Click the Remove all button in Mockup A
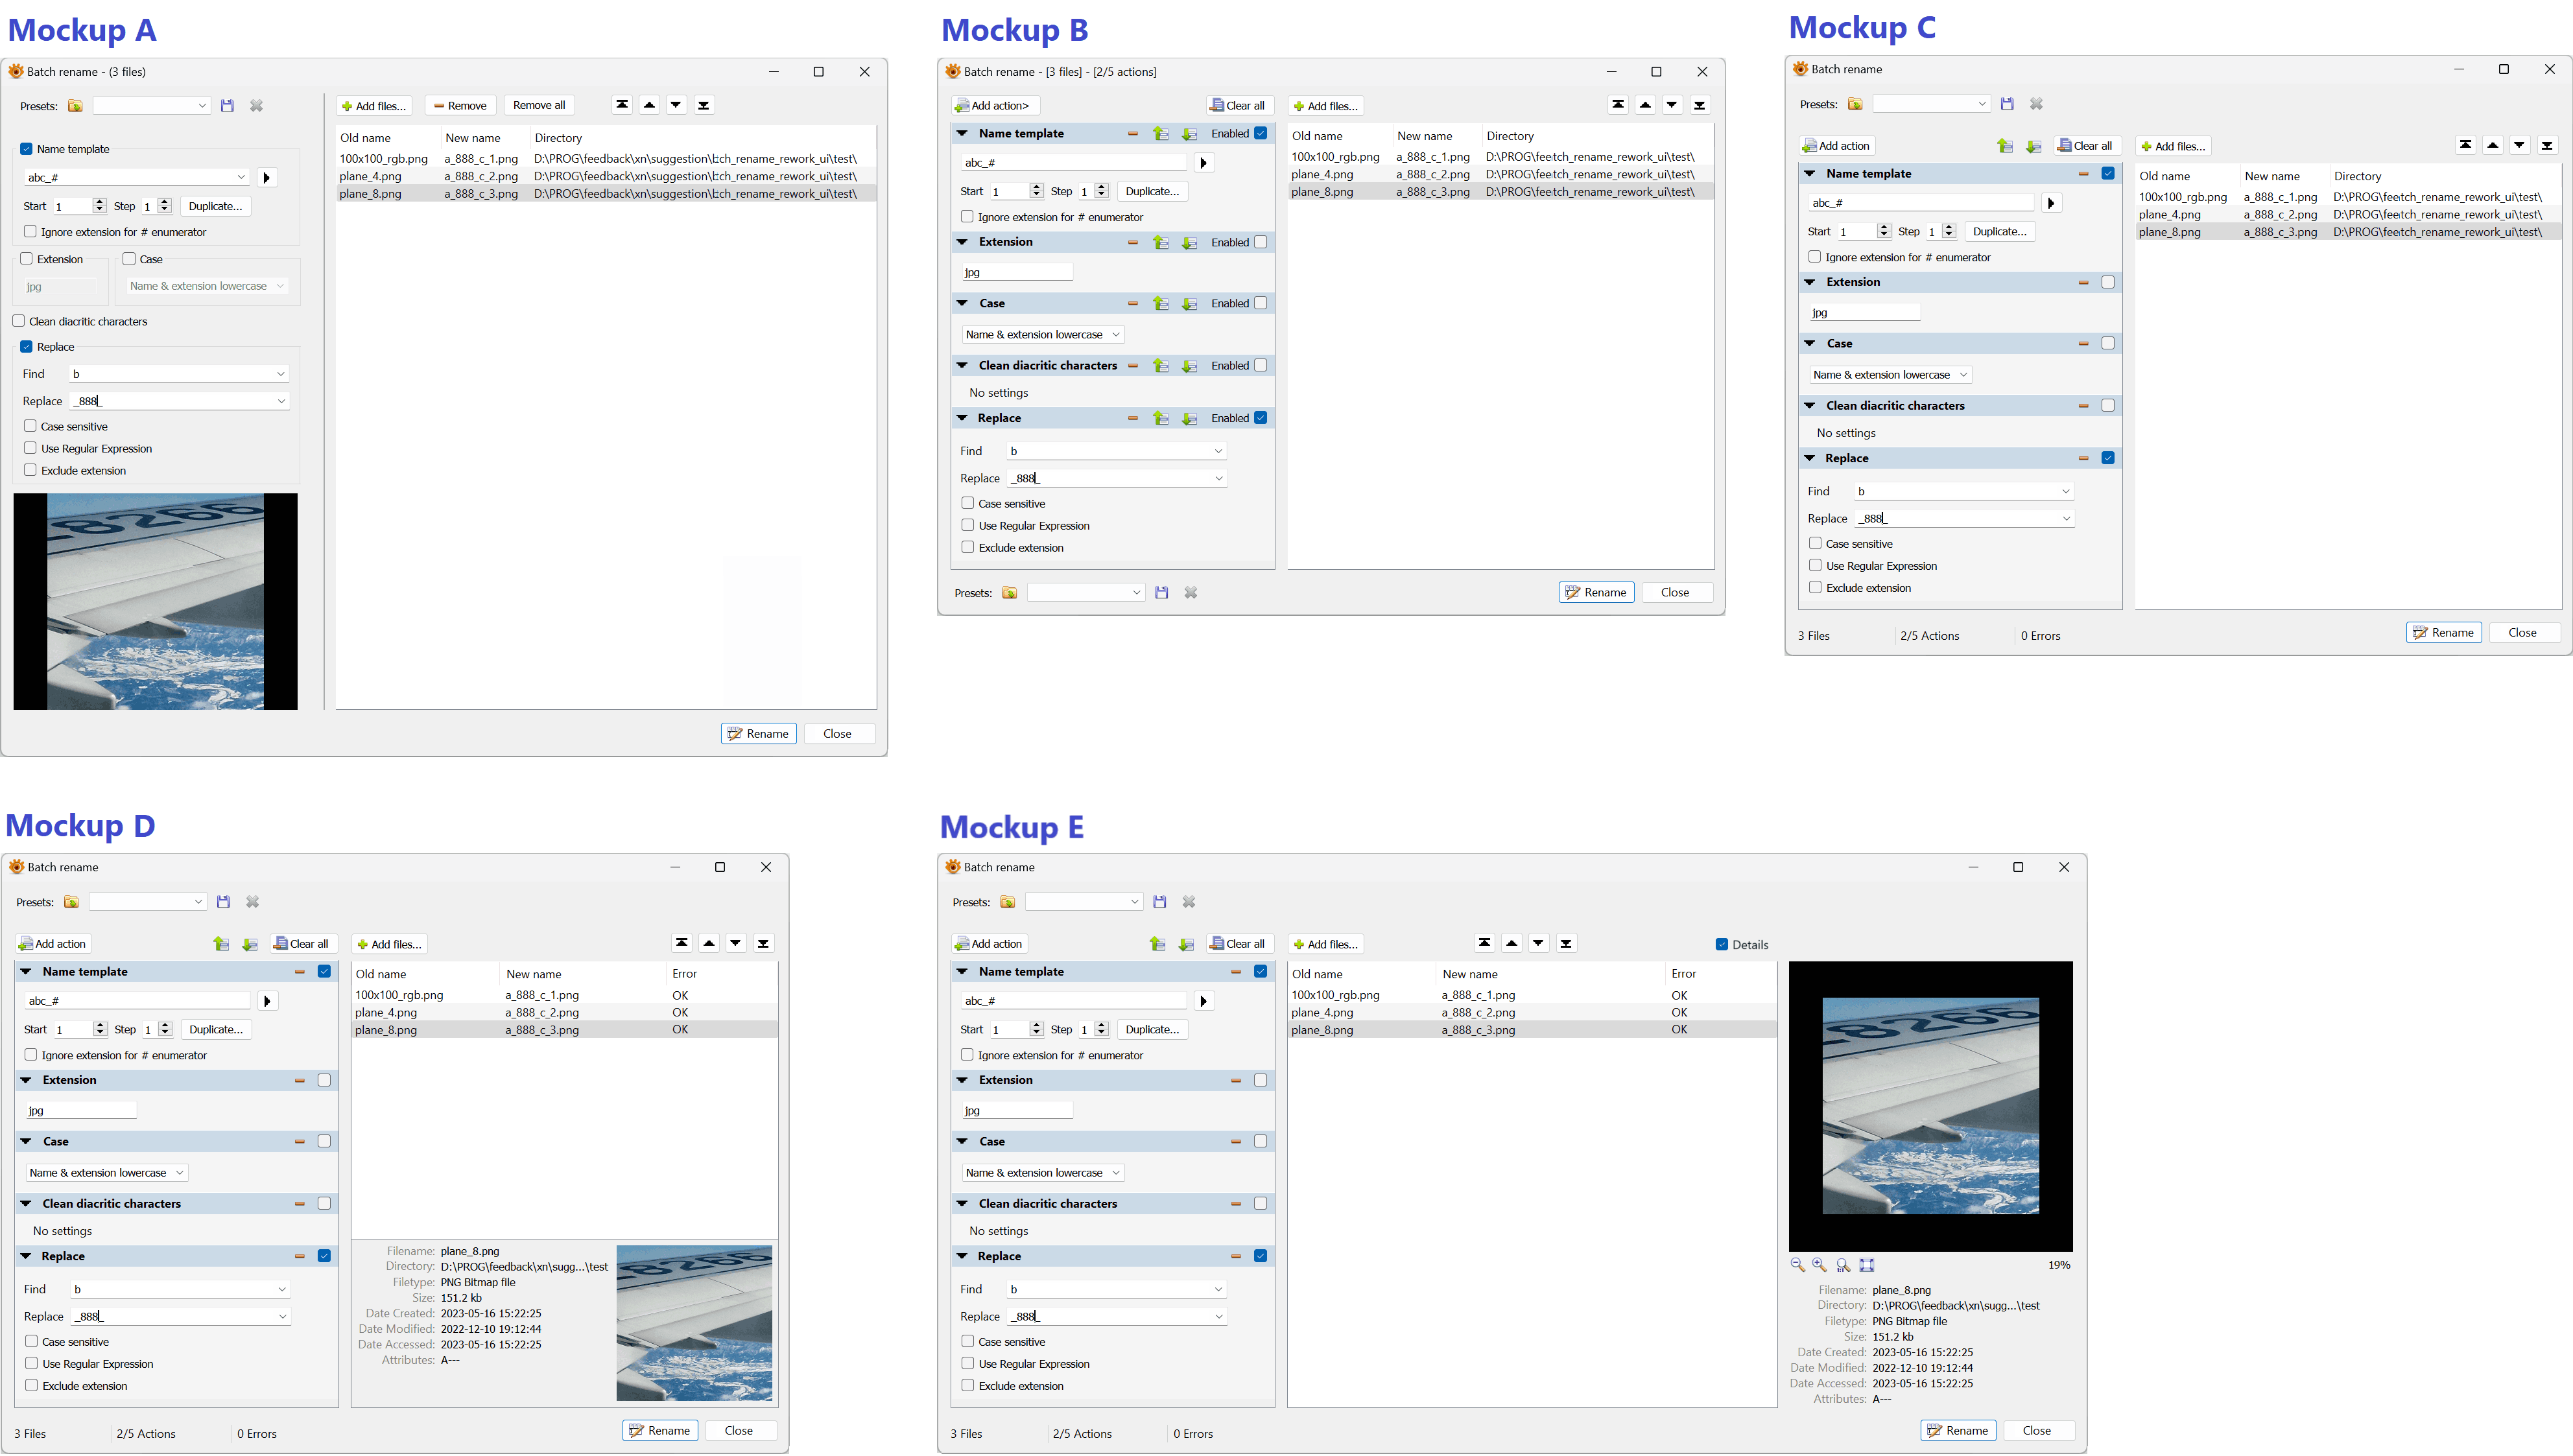 click(x=539, y=105)
